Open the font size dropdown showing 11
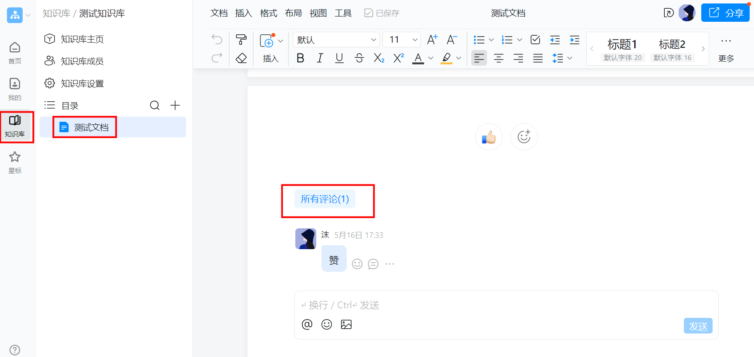 [402, 40]
